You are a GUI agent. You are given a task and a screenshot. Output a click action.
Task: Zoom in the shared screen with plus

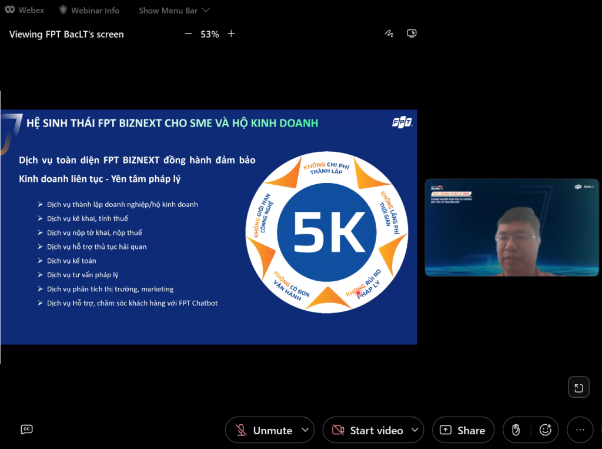(x=231, y=34)
